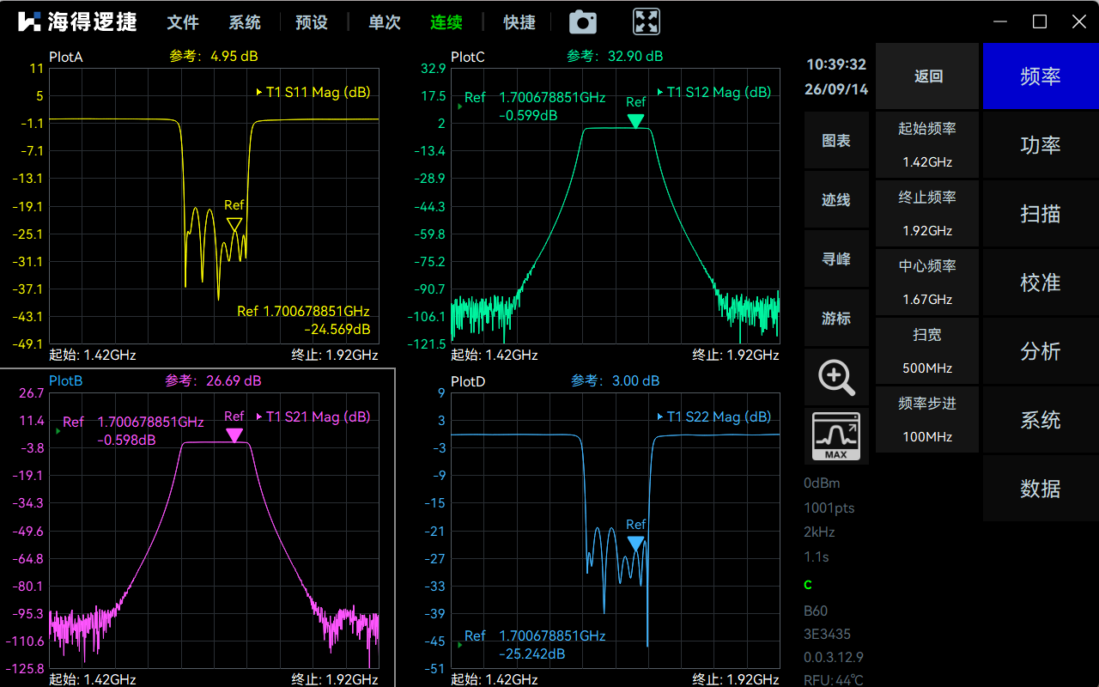1099x687 pixels.
Task: Select the blue Ref marker in PlotD
Action: pos(635,543)
